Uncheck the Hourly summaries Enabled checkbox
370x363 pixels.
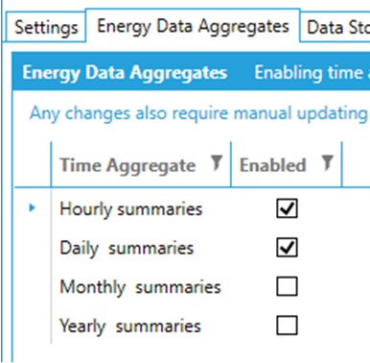pyautogui.click(x=287, y=208)
